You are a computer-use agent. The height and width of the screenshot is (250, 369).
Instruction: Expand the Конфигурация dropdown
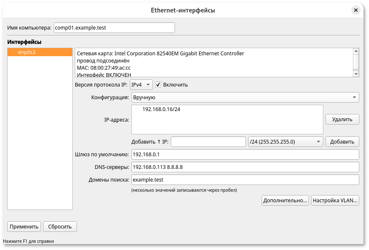245,98
